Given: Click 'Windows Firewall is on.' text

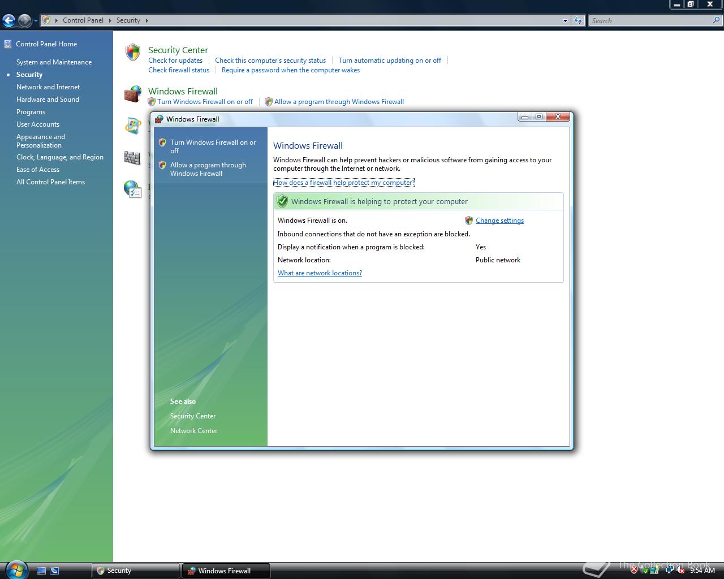Looking at the screenshot, I should [x=312, y=221].
